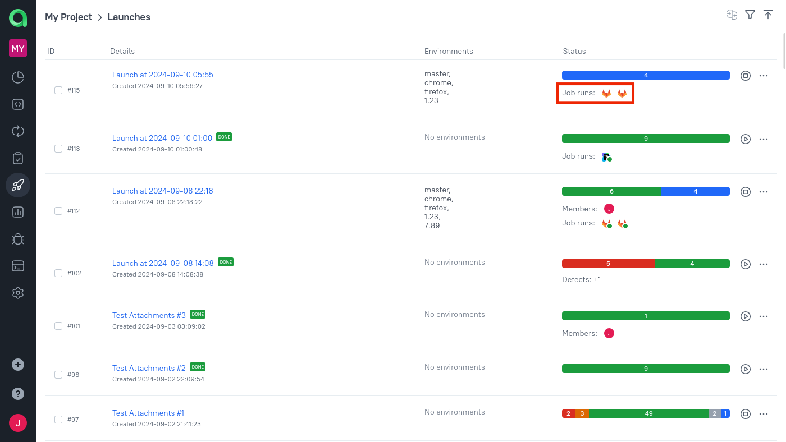Open the user J avatar in sidebar
The width and height of the screenshot is (786, 442).
tap(18, 423)
